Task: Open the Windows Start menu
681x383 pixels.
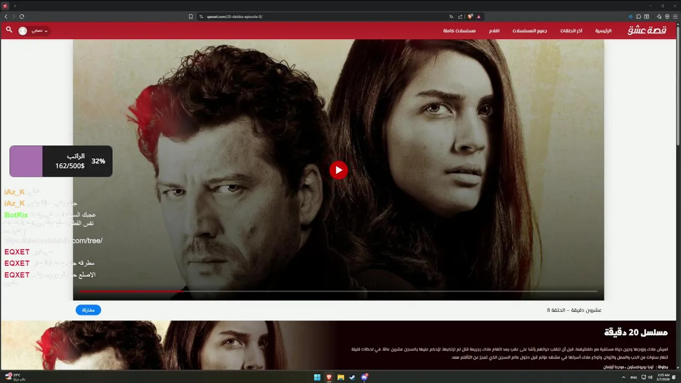Action: coord(317,377)
